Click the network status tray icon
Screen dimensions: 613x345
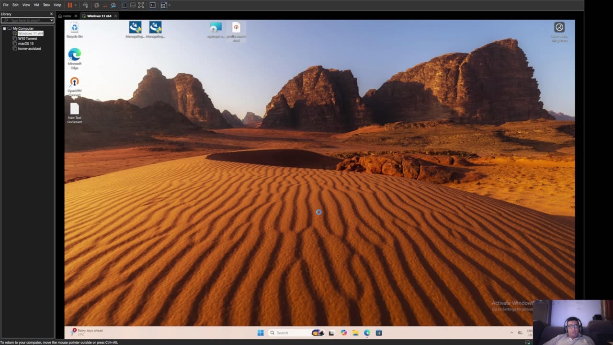coord(521,333)
